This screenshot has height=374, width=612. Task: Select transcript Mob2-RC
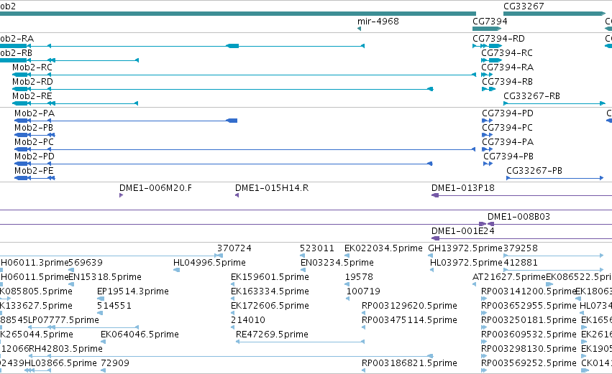pos(32,67)
